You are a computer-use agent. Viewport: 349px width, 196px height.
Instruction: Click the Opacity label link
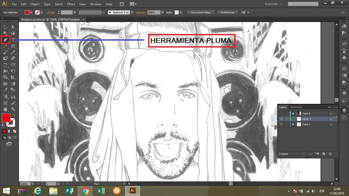point(141,13)
